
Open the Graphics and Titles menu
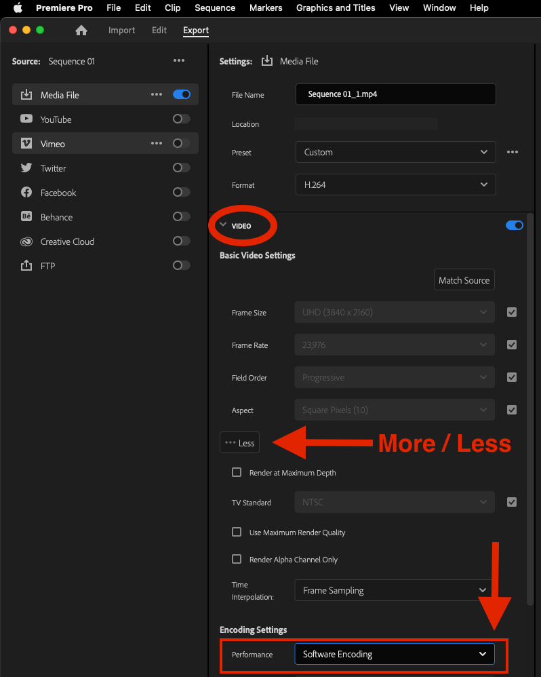pos(336,7)
